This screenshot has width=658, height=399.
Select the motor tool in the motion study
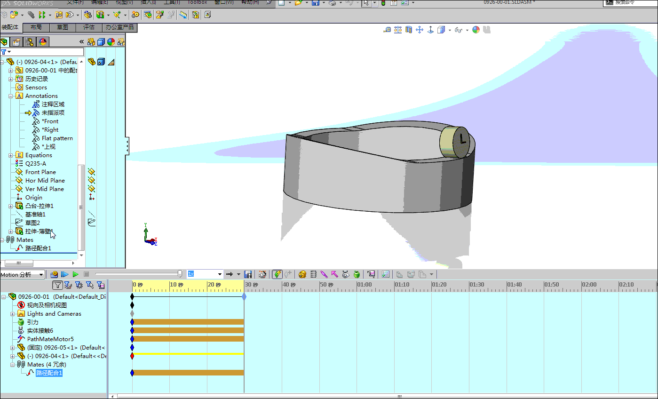[x=302, y=274]
